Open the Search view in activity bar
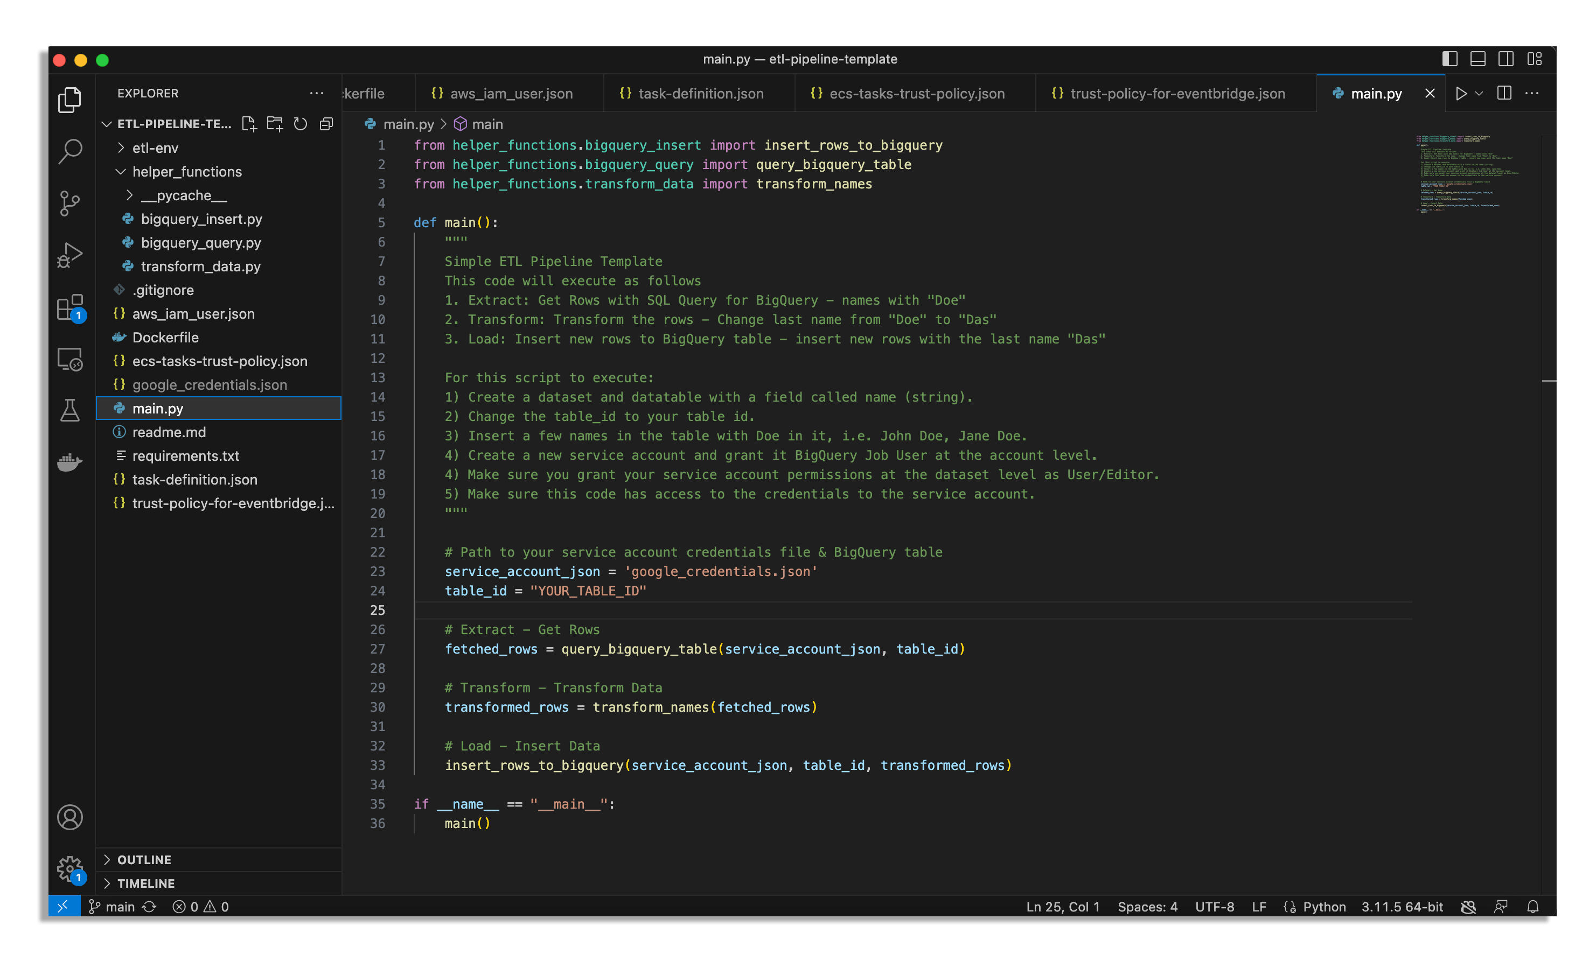 [70, 152]
